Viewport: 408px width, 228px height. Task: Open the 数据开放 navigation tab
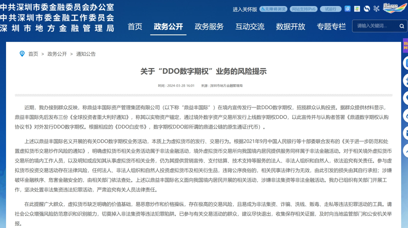click(291, 26)
